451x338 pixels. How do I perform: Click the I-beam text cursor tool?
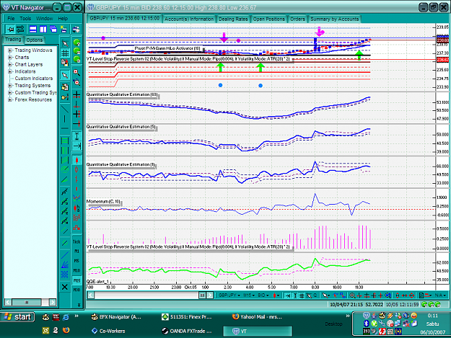[x=76, y=135]
